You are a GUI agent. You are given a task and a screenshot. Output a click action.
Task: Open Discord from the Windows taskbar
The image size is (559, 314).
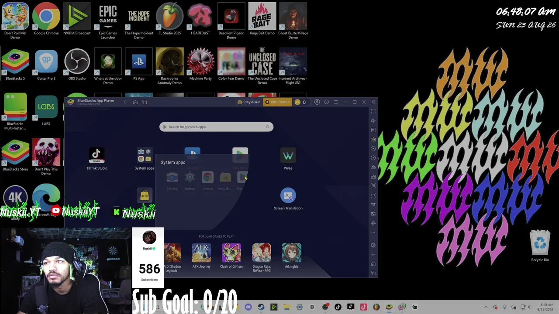coord(248,307)
